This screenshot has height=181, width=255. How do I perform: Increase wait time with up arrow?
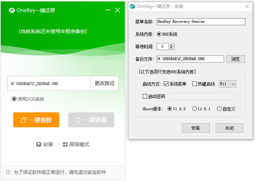(171, 45)
